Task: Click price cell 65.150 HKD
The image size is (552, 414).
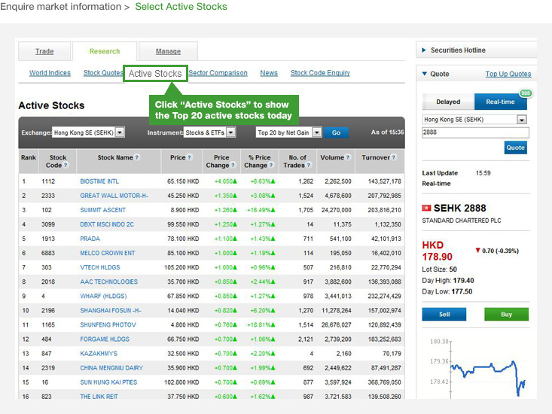Action: pyautogui.click(x=183, y=181)
